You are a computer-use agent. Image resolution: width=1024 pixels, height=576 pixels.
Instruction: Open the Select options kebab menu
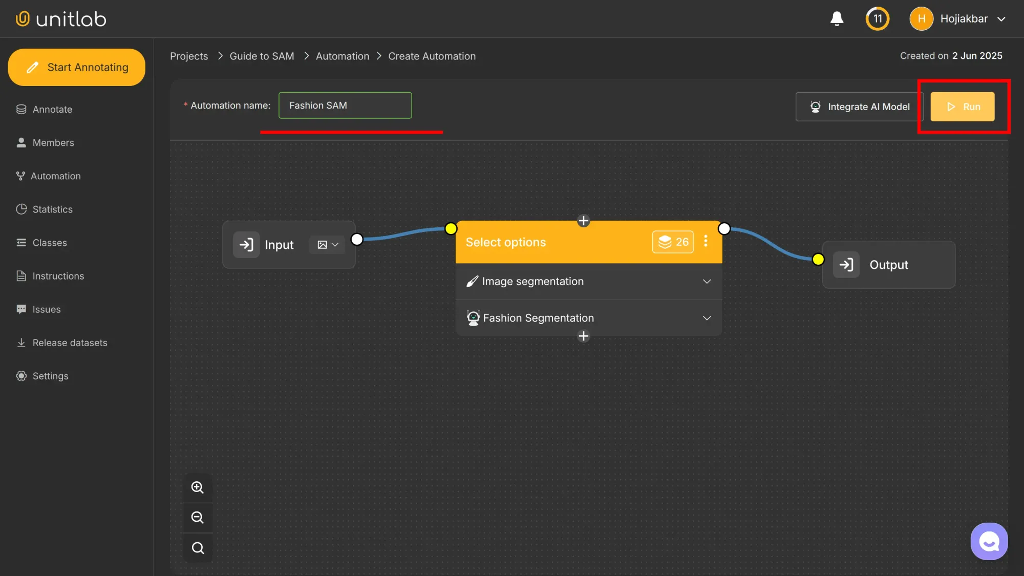pos(706,241)
